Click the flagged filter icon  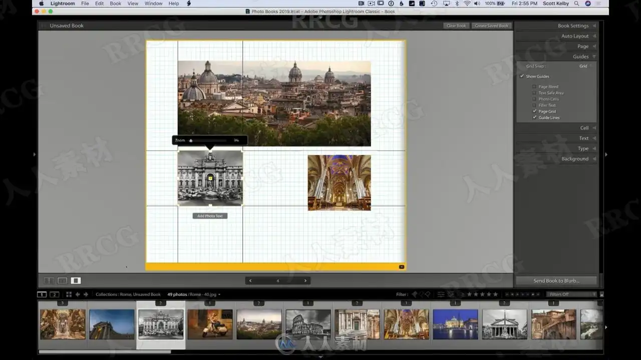point(414,294)
